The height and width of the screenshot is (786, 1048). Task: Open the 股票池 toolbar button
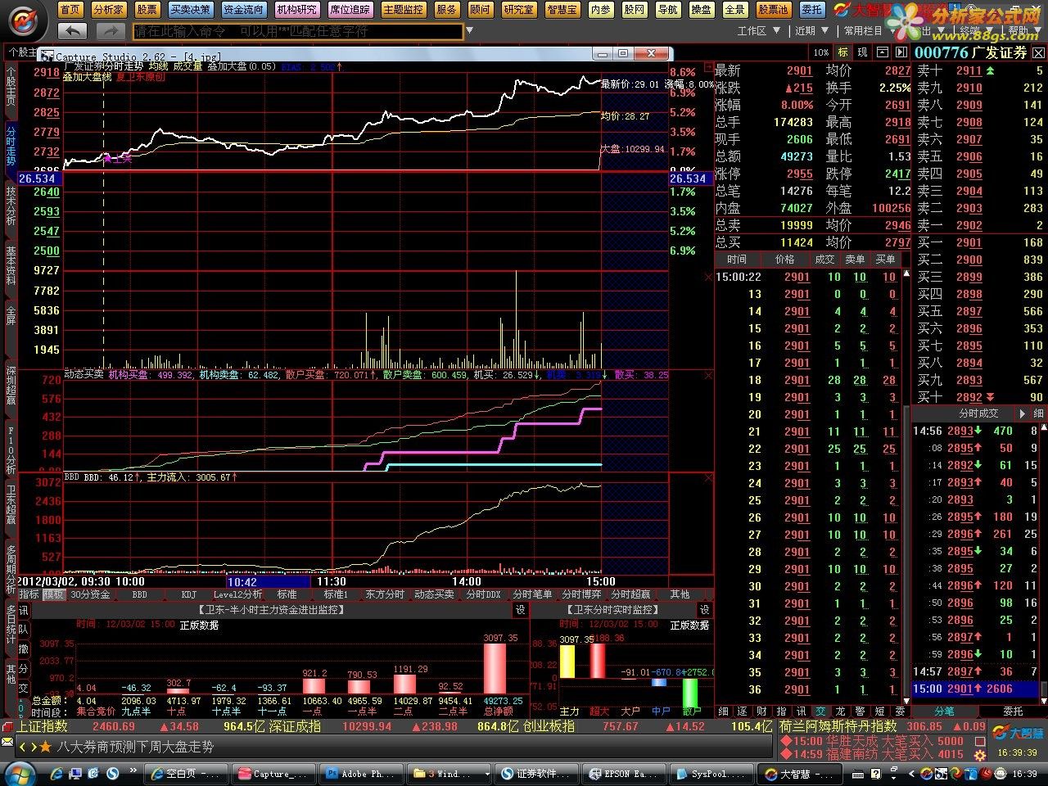click(x=773, y=10)
